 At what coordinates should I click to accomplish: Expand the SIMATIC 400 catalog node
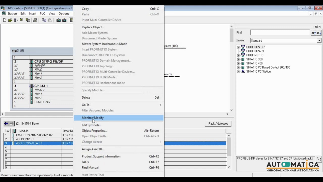tap(238, 63)
